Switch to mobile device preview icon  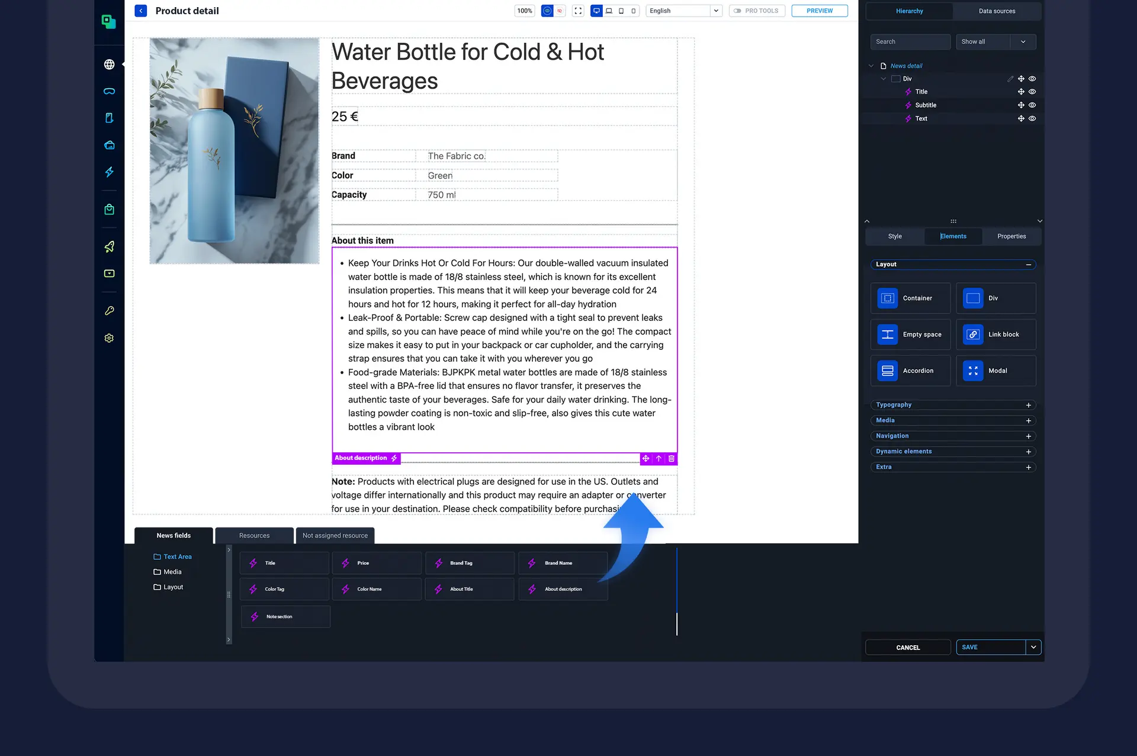633,11
